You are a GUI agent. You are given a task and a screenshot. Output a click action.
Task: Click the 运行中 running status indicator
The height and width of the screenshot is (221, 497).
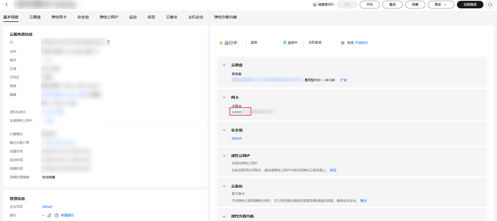(228, 43)
